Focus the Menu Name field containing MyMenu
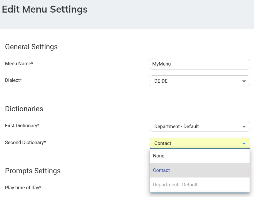Screen dimensions: 254x197 [200, 64]
